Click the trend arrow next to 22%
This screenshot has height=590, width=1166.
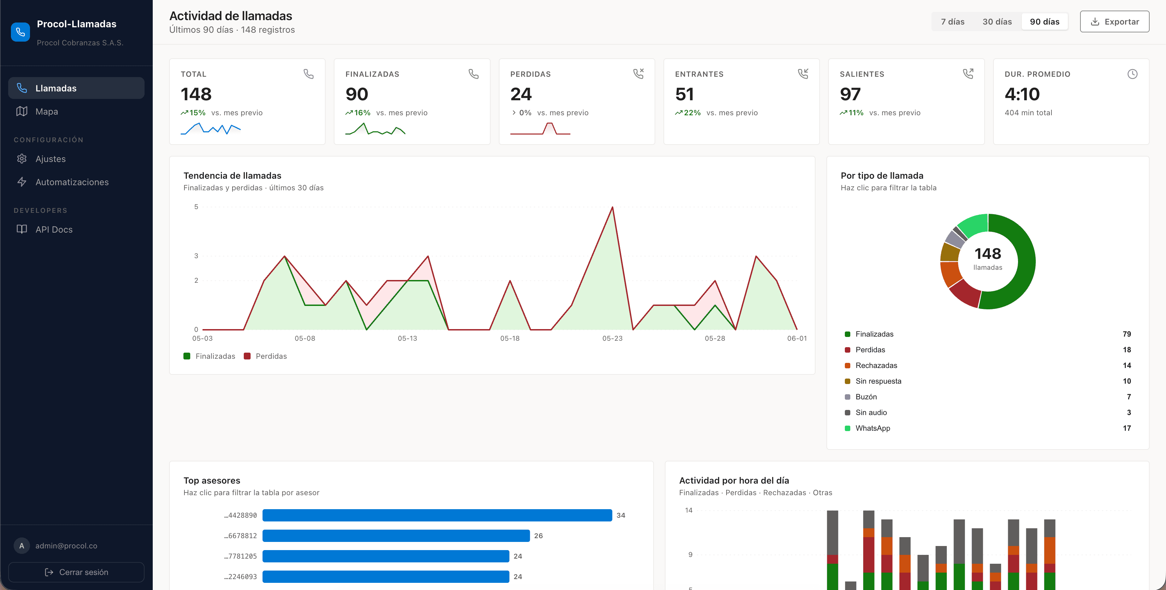(x=678, y=113)
